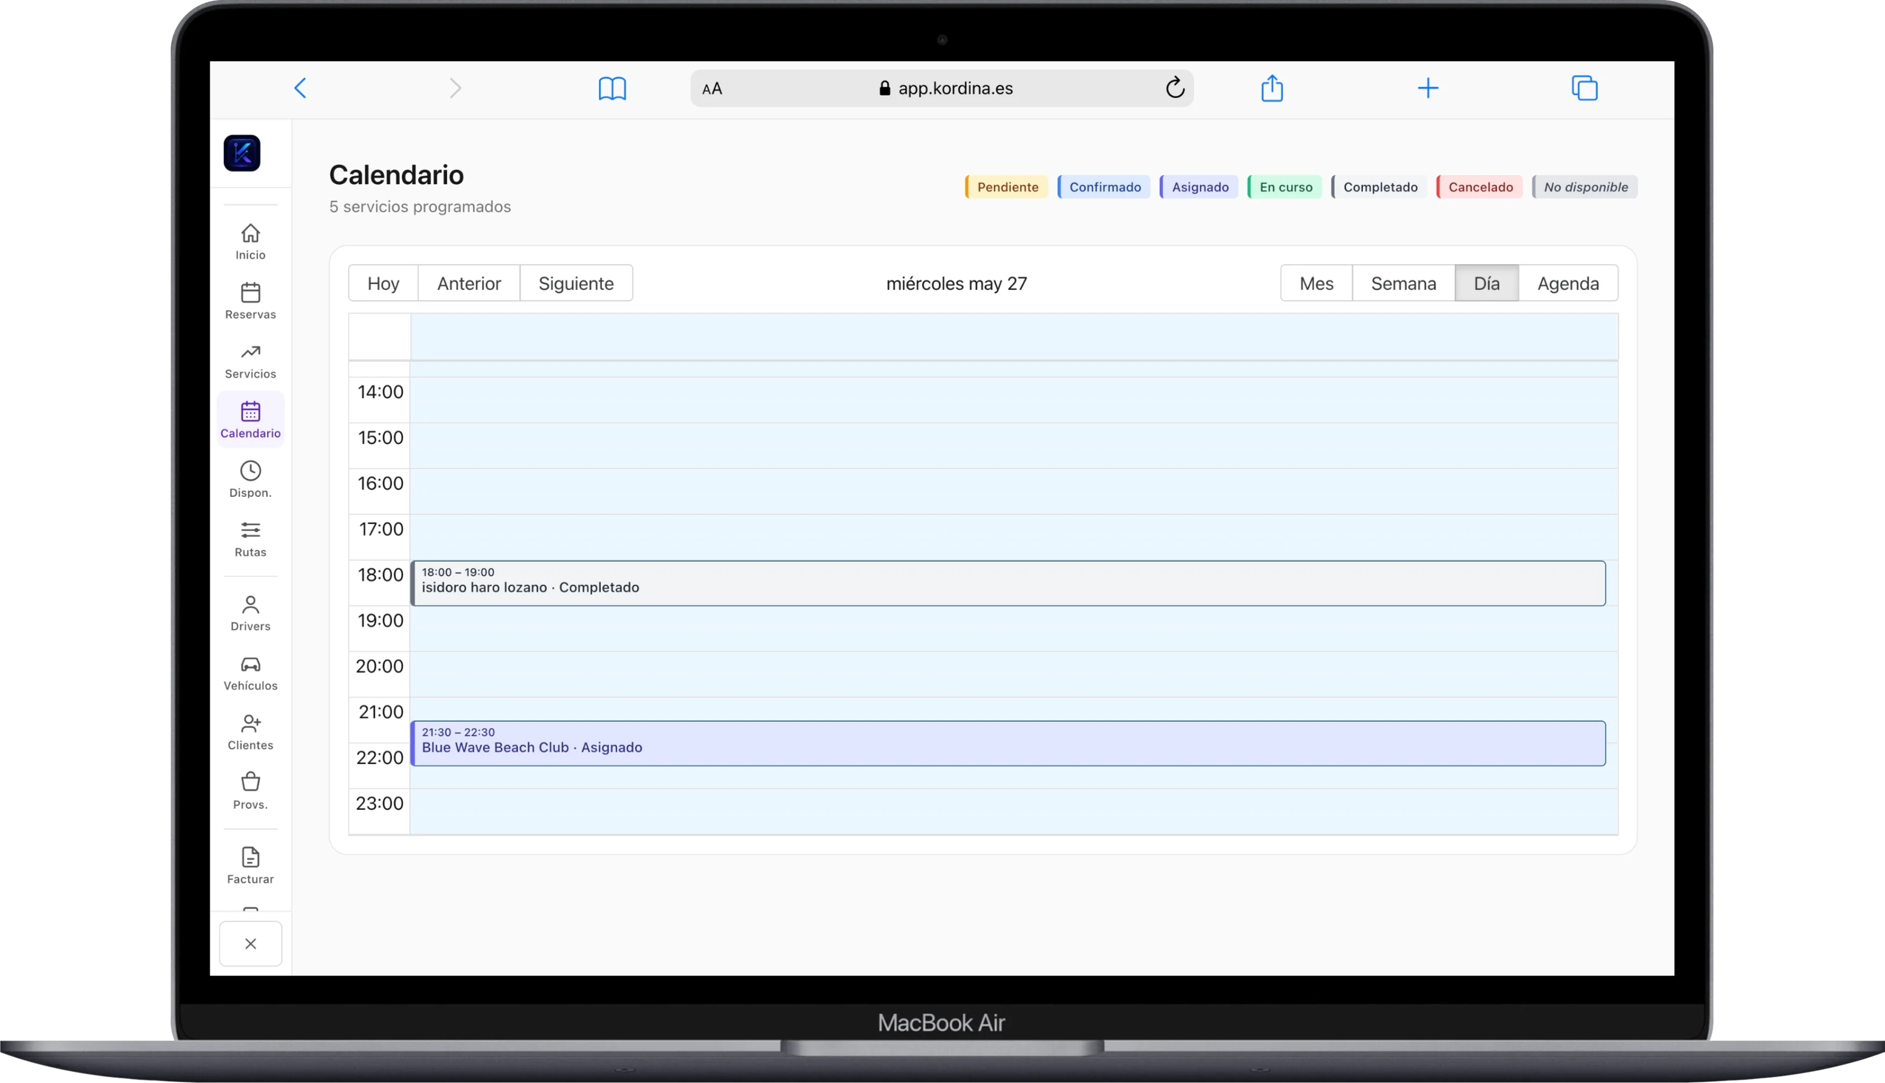The width and height of the screenshot is (1885, 1083).
Task: Open the Servicios section
Action: click(x=251, y=362)
